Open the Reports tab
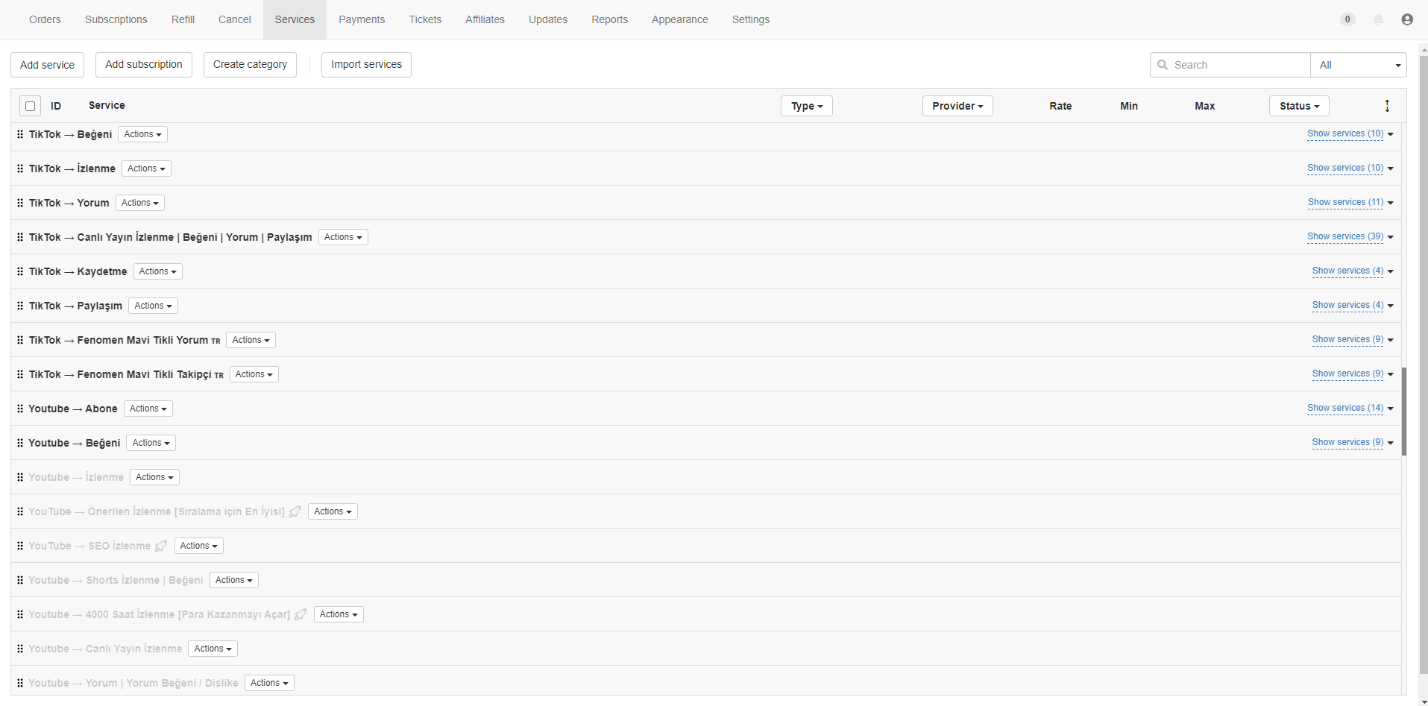The image size is (1428, 706). [x=609, y=19]
